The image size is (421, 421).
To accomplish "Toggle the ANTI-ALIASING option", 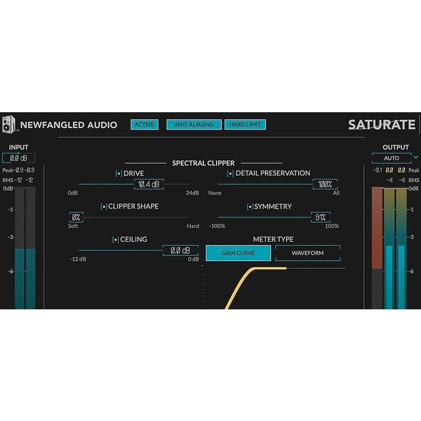I will point(194,125).
